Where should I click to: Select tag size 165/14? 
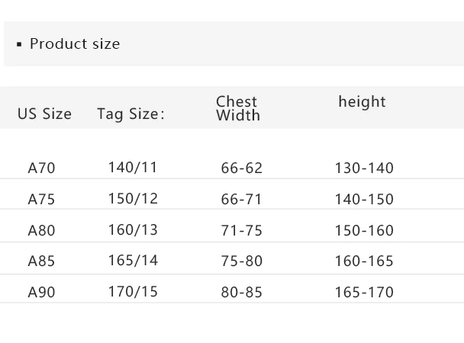133,260
